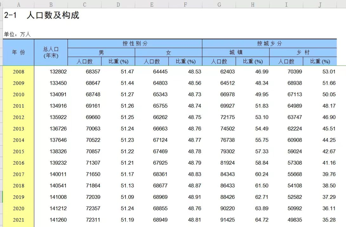Select the column A header

tap(18, 4)
